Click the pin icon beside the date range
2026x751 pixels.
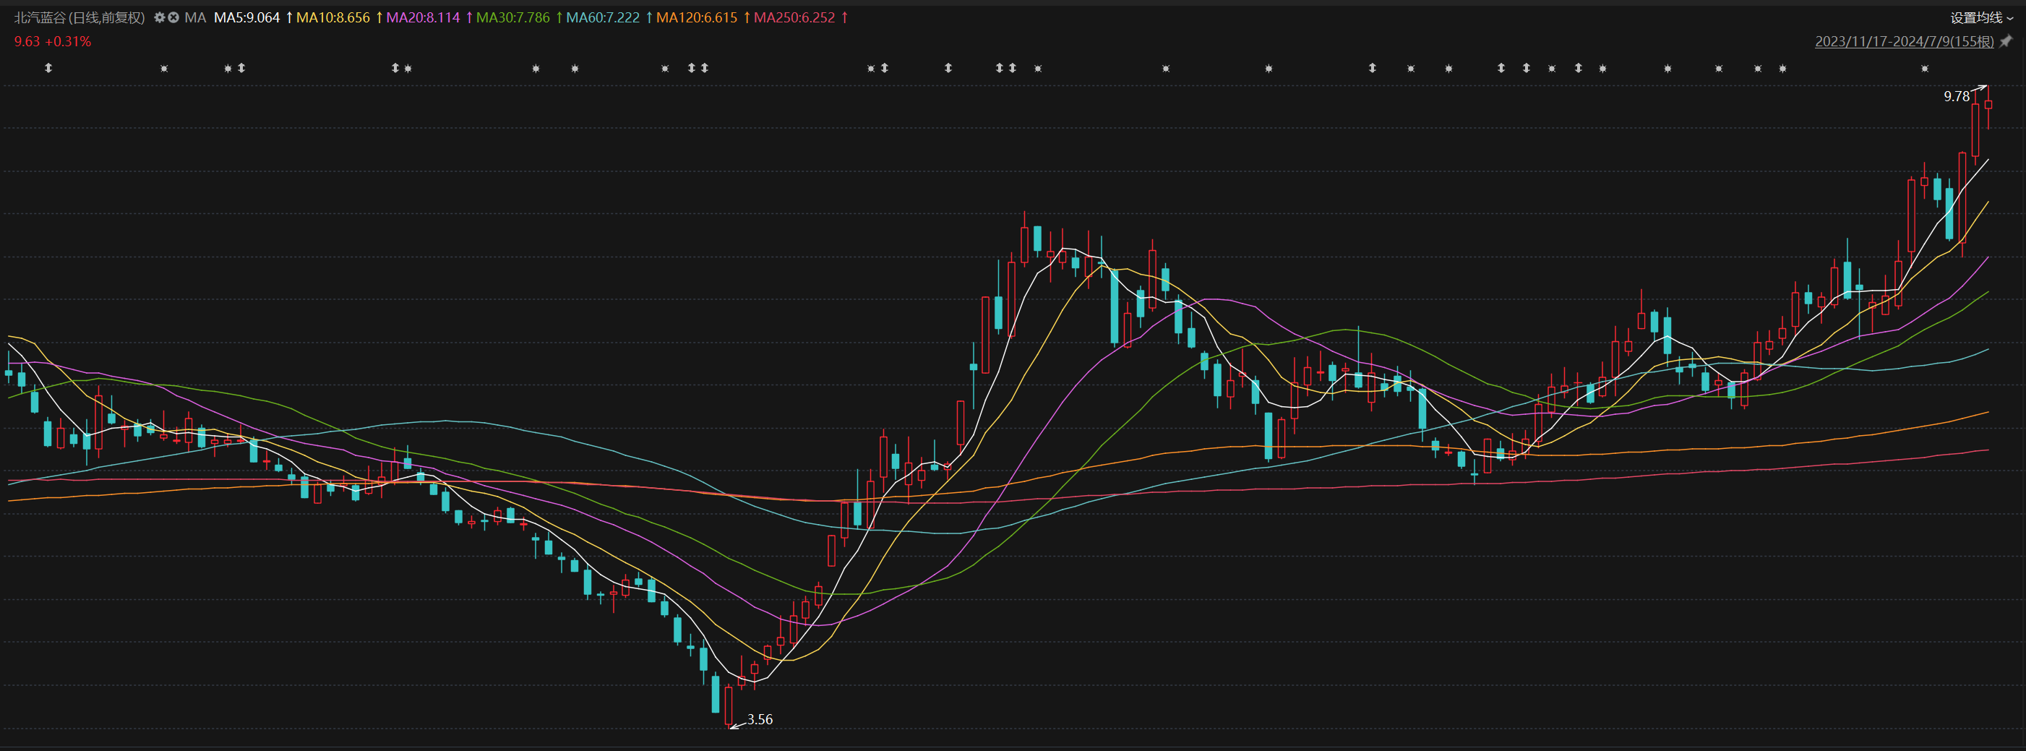[x=2006, y=41]
